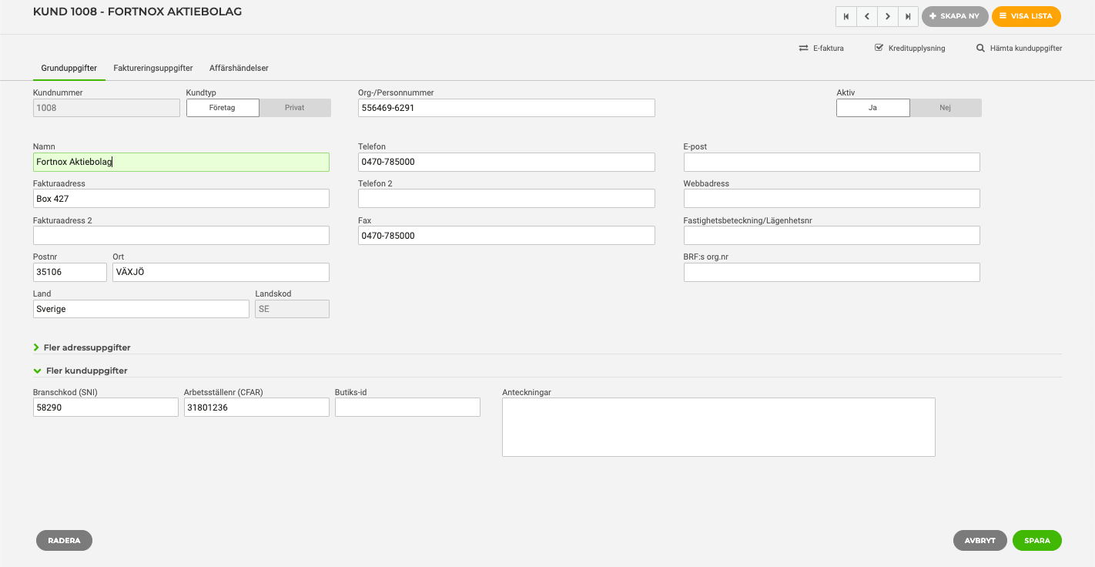
Task: Click the Butiks-id field
Action: [407, 408]
